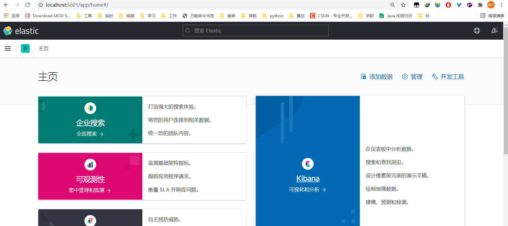
Task: Click the 主页 breadcrumb
Action: (44, 48)
